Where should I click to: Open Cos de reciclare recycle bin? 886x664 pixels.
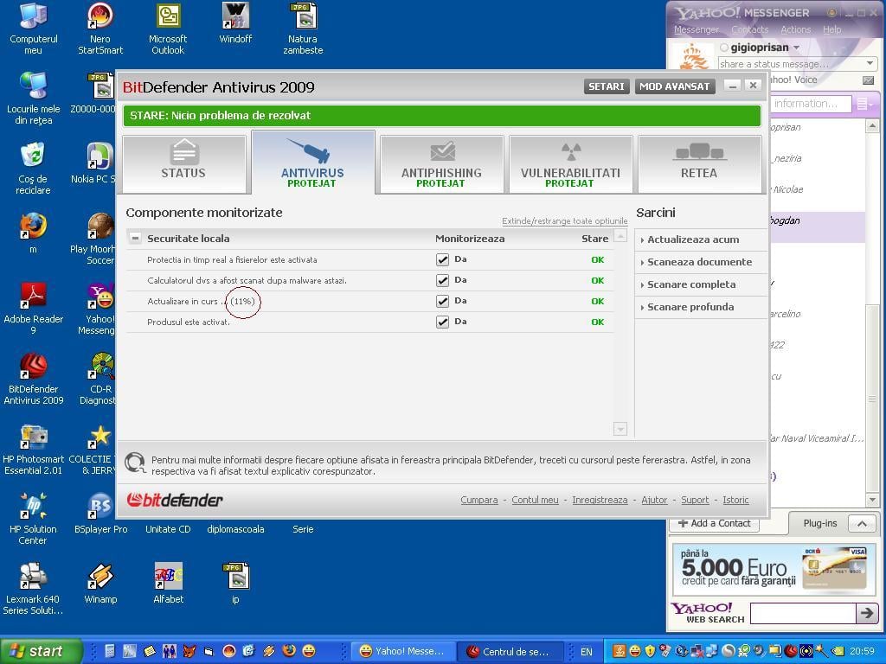click(34, 169)
